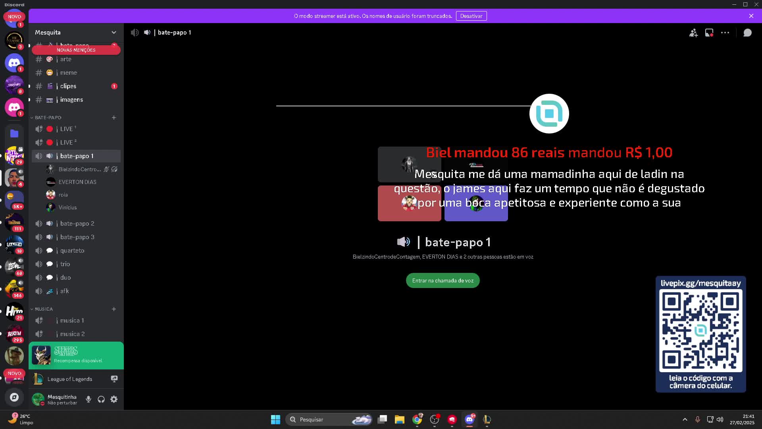Open the Berlim server with 295 badge
The width and height of the screenshot is (762, 429).
tap(14, 334)
